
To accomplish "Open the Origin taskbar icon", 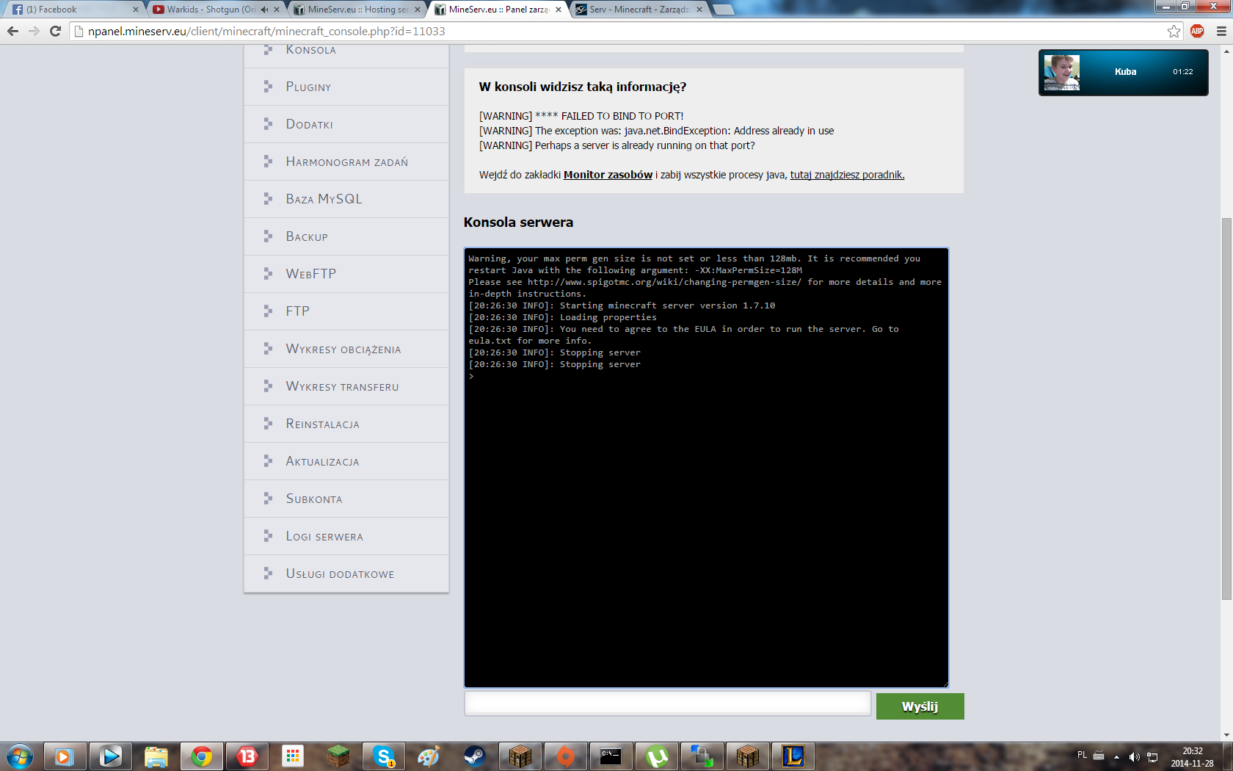I will tap(565, 756).
